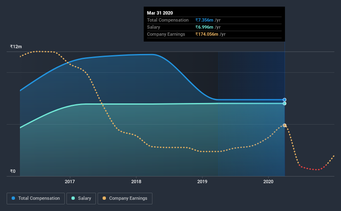
Task: Select the 2020 x-axis label
Action: click(x=268, y=182)
